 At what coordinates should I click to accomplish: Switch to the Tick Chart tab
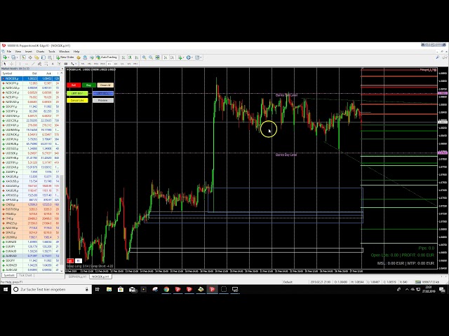(x=25, y=276)
